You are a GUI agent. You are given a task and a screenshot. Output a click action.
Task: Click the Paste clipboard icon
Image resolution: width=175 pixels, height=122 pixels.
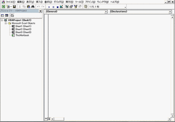(x=29, y=7)
